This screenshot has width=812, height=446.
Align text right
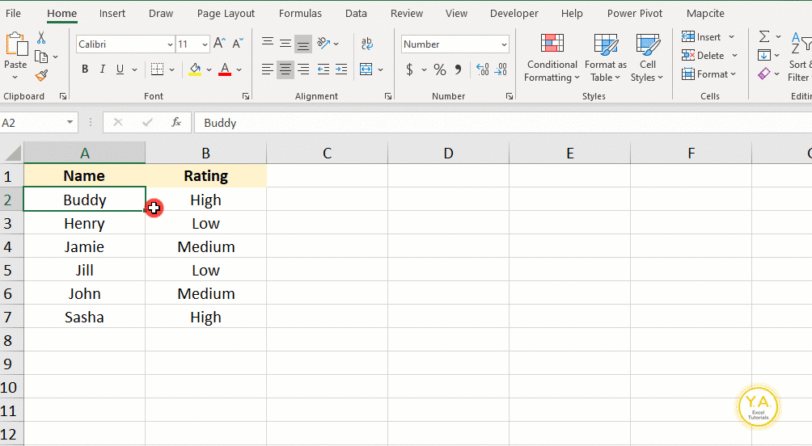tap(303, 69)
